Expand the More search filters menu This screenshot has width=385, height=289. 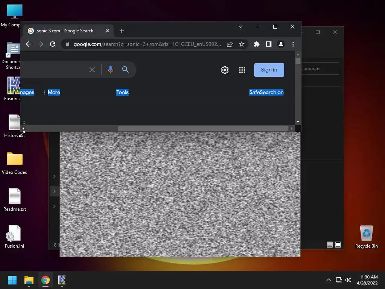52,92
